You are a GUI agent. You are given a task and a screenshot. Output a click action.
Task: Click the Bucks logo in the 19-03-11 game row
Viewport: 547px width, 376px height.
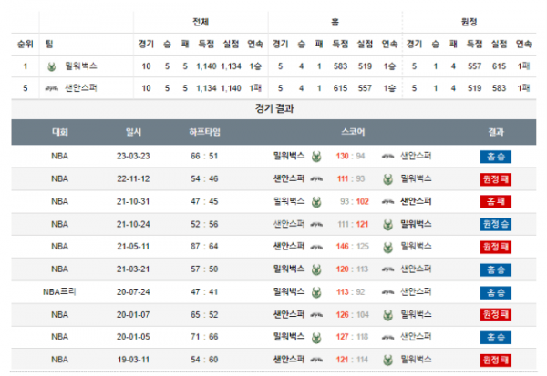pos(388,360)
